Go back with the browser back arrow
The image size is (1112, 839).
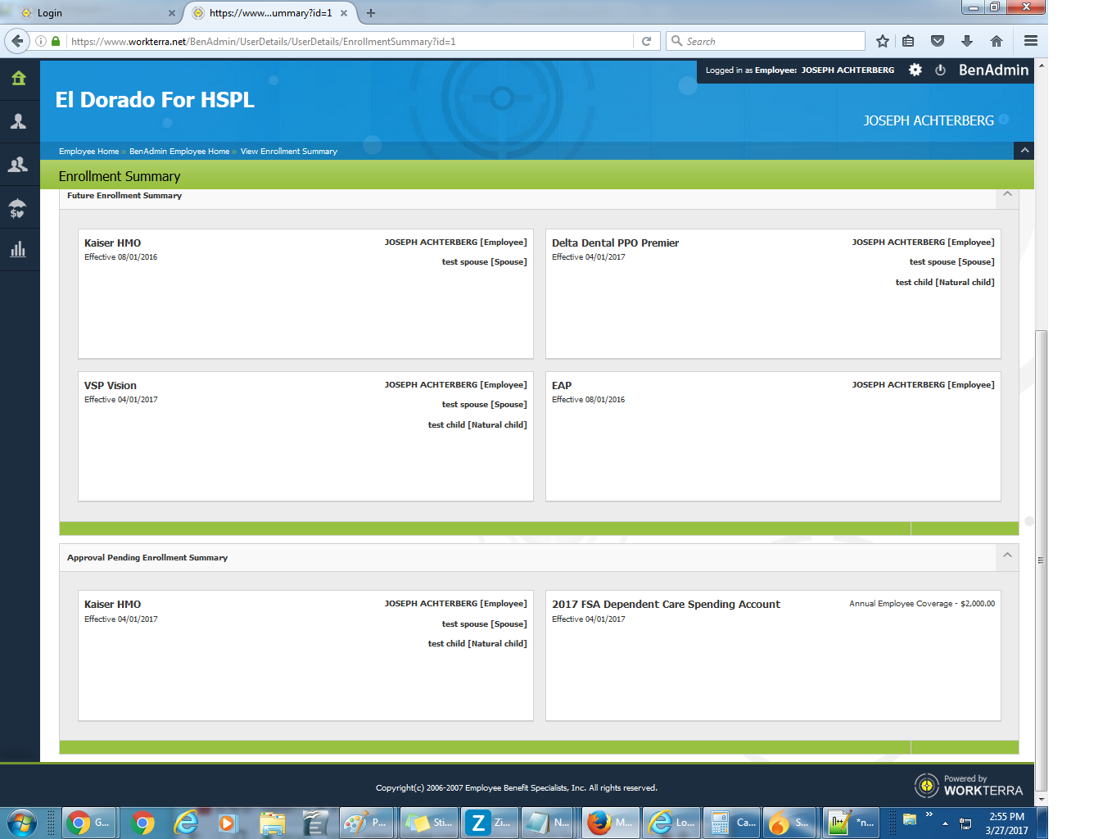[17, 41]
